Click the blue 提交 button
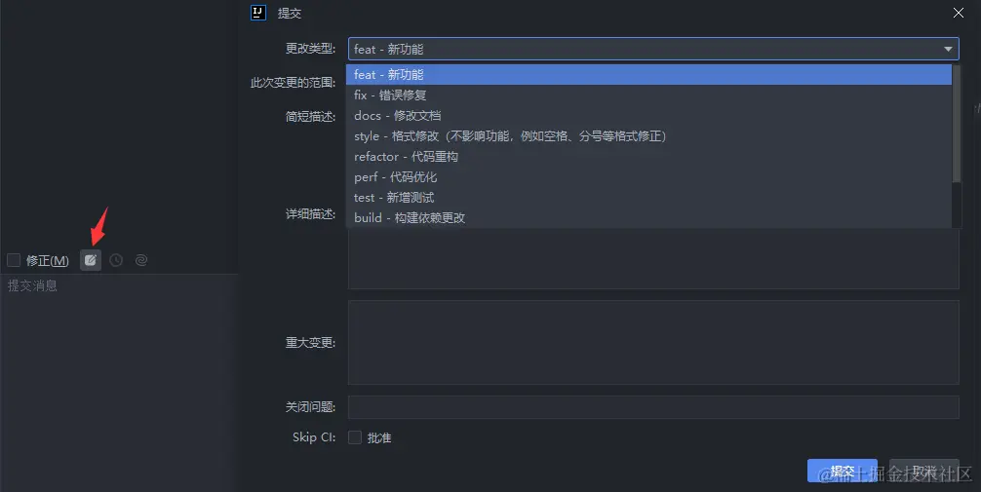Viewport: 981px width, 492px height. pyautogui.click(x=843, y=471)
